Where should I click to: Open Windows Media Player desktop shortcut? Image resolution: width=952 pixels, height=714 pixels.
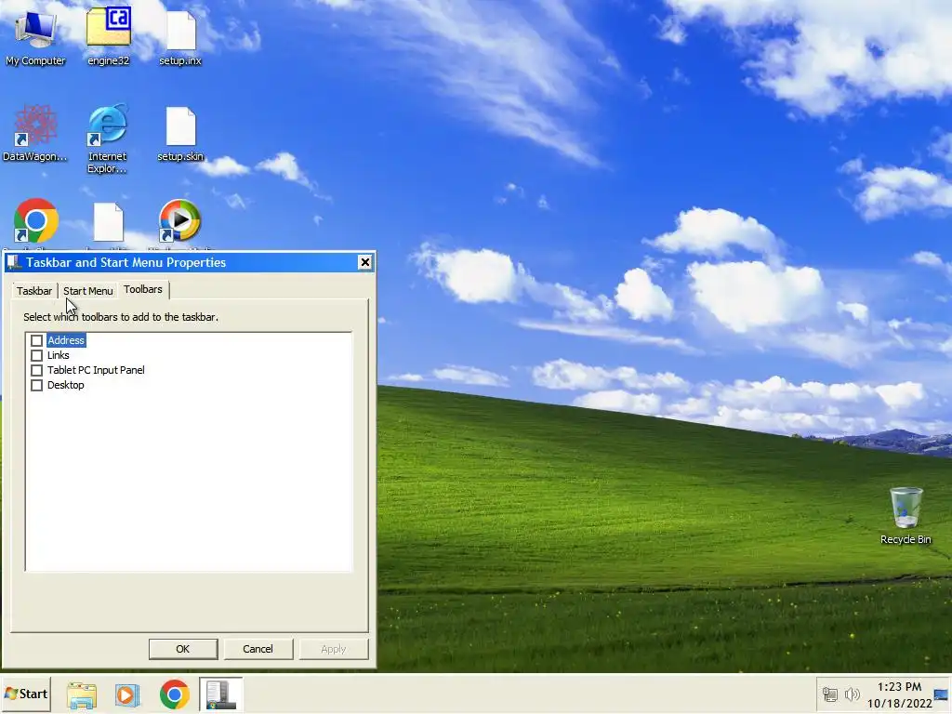179,221
